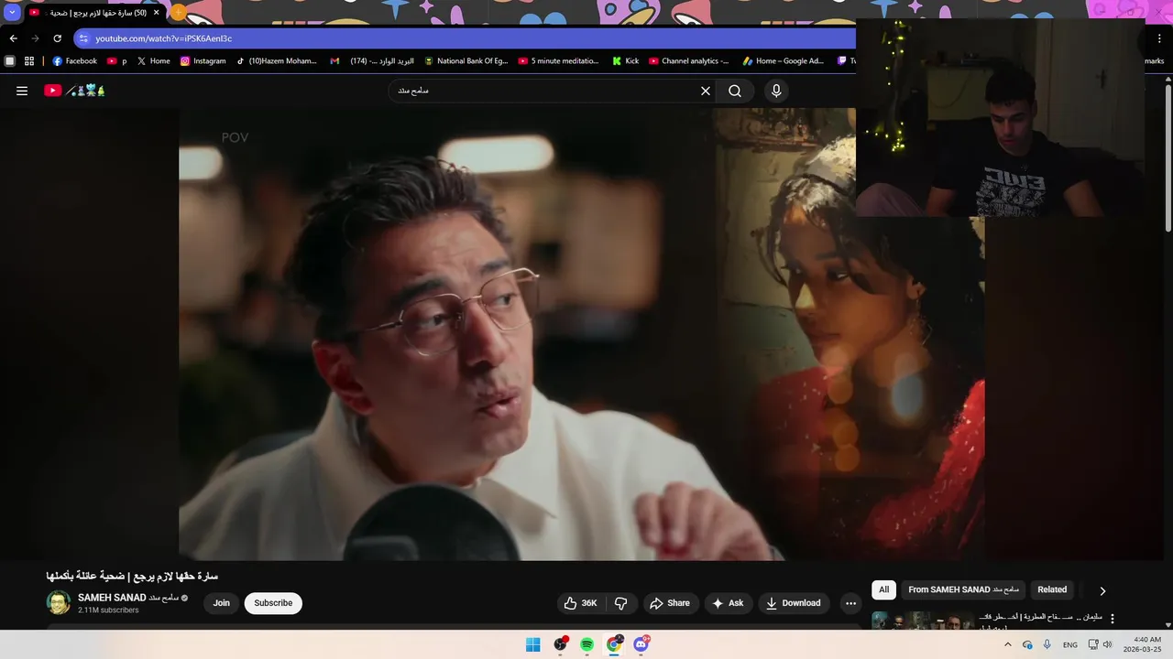Viewport: 1173px width, 659px height.
Task: Go to the YouTube home logo
Action: pos(74,91)
